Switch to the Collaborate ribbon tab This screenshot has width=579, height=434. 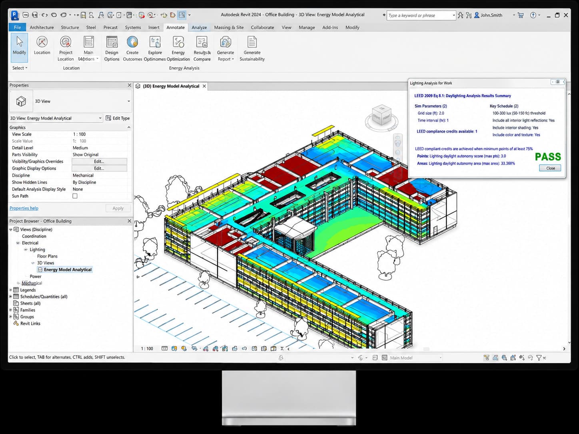262,28
